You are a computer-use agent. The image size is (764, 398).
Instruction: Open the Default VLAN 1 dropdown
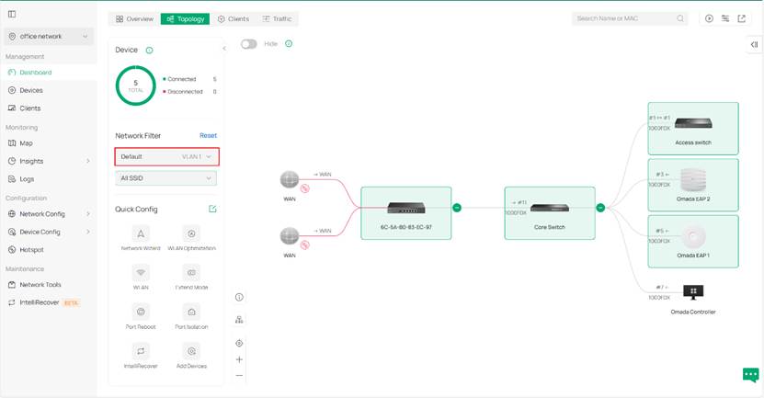[x=166, y=157]
